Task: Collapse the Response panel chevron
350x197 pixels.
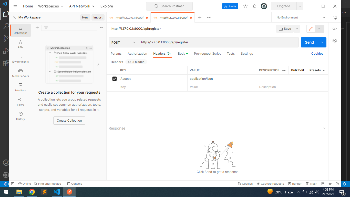Action: coord(324,128)
